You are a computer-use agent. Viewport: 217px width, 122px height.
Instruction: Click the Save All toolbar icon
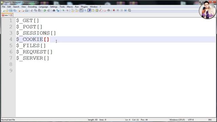coord(15,11)
